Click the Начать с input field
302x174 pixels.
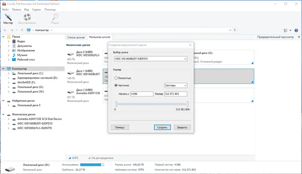[142, 94]
